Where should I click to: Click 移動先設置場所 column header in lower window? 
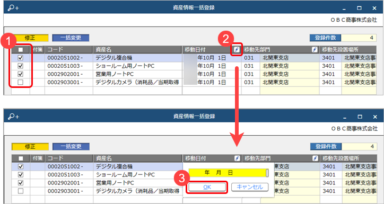coord(348,158)
